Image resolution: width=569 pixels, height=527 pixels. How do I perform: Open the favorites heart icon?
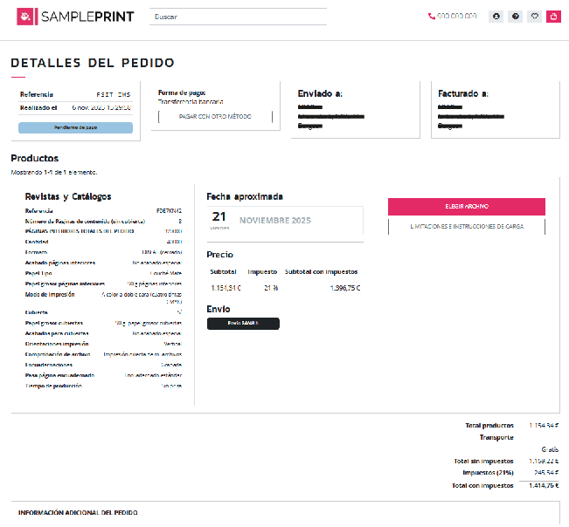[534, 16]
